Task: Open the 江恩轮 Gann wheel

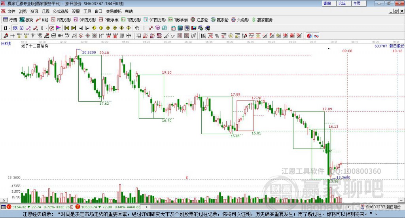Action: coord(199,20)
